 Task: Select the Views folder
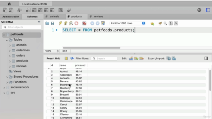(x=17, y=71)
